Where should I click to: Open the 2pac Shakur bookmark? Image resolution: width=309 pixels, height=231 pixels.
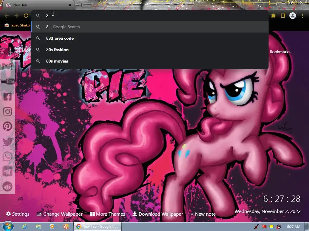point(18,25)
